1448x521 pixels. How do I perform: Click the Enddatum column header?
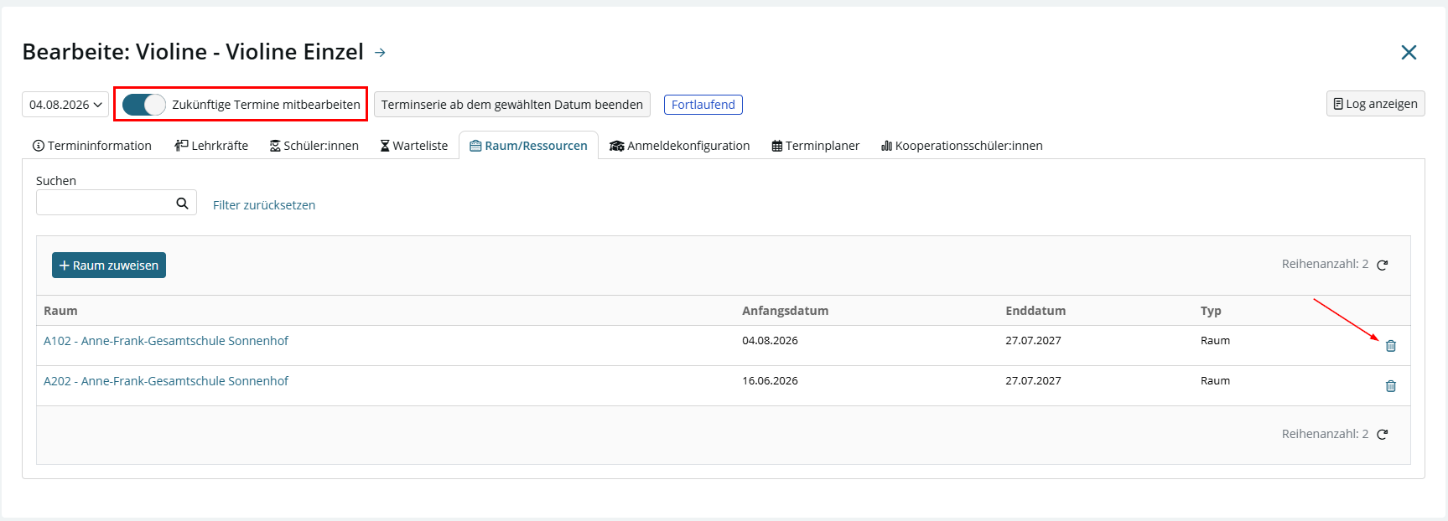tap(1035, 311)
